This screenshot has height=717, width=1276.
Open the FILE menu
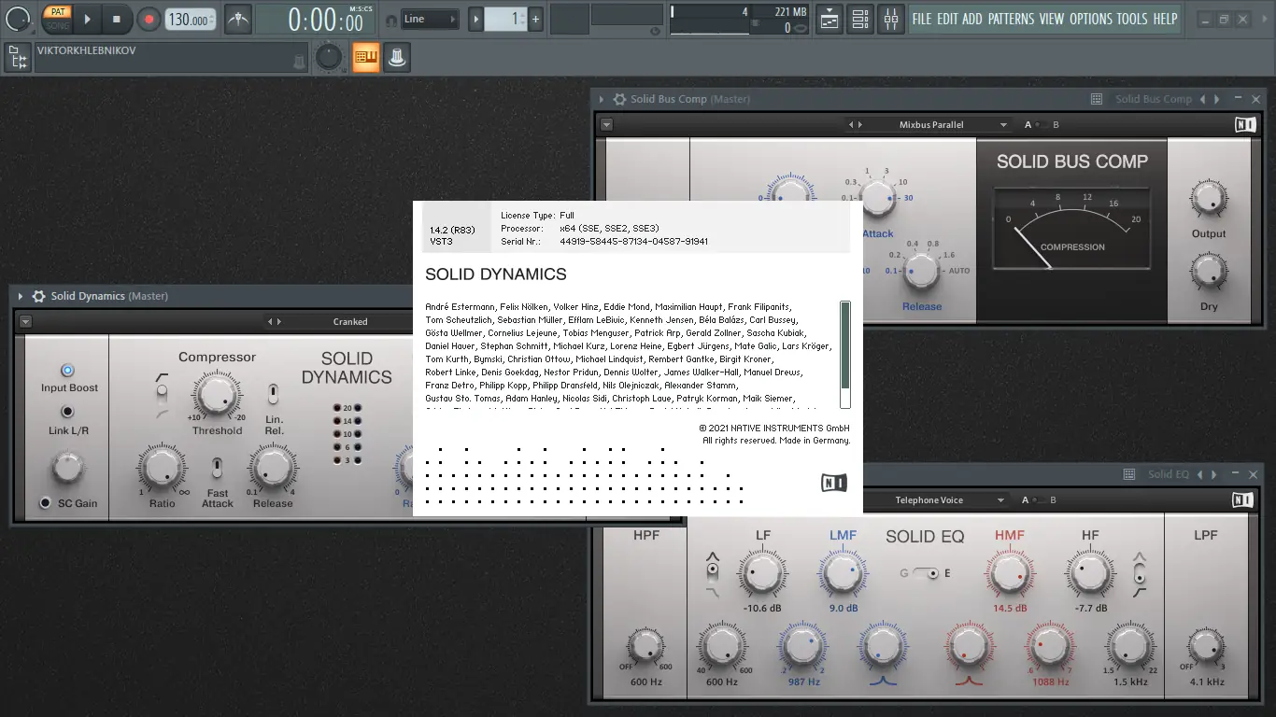pos(922,19)
